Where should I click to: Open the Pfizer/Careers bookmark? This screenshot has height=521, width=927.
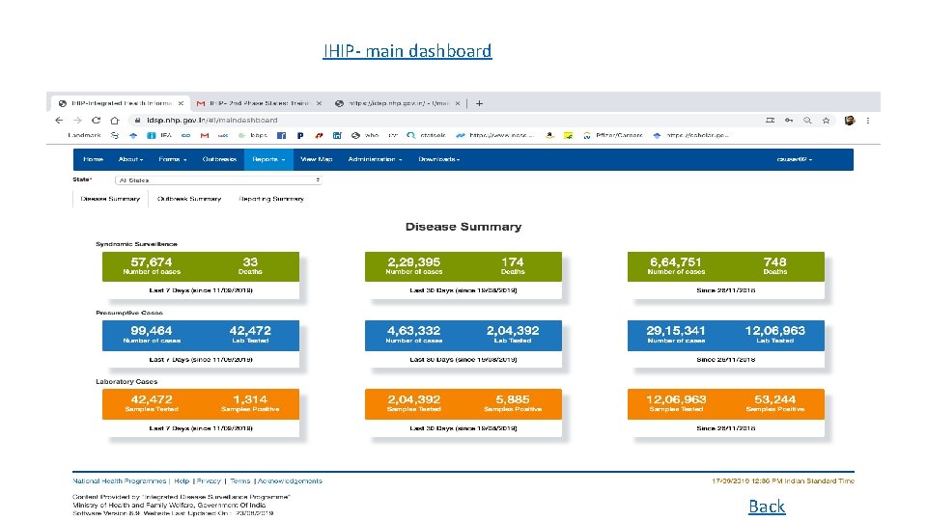click(613, 136)
